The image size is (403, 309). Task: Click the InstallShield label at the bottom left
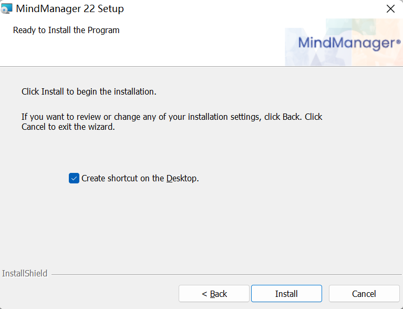(25, 273)
